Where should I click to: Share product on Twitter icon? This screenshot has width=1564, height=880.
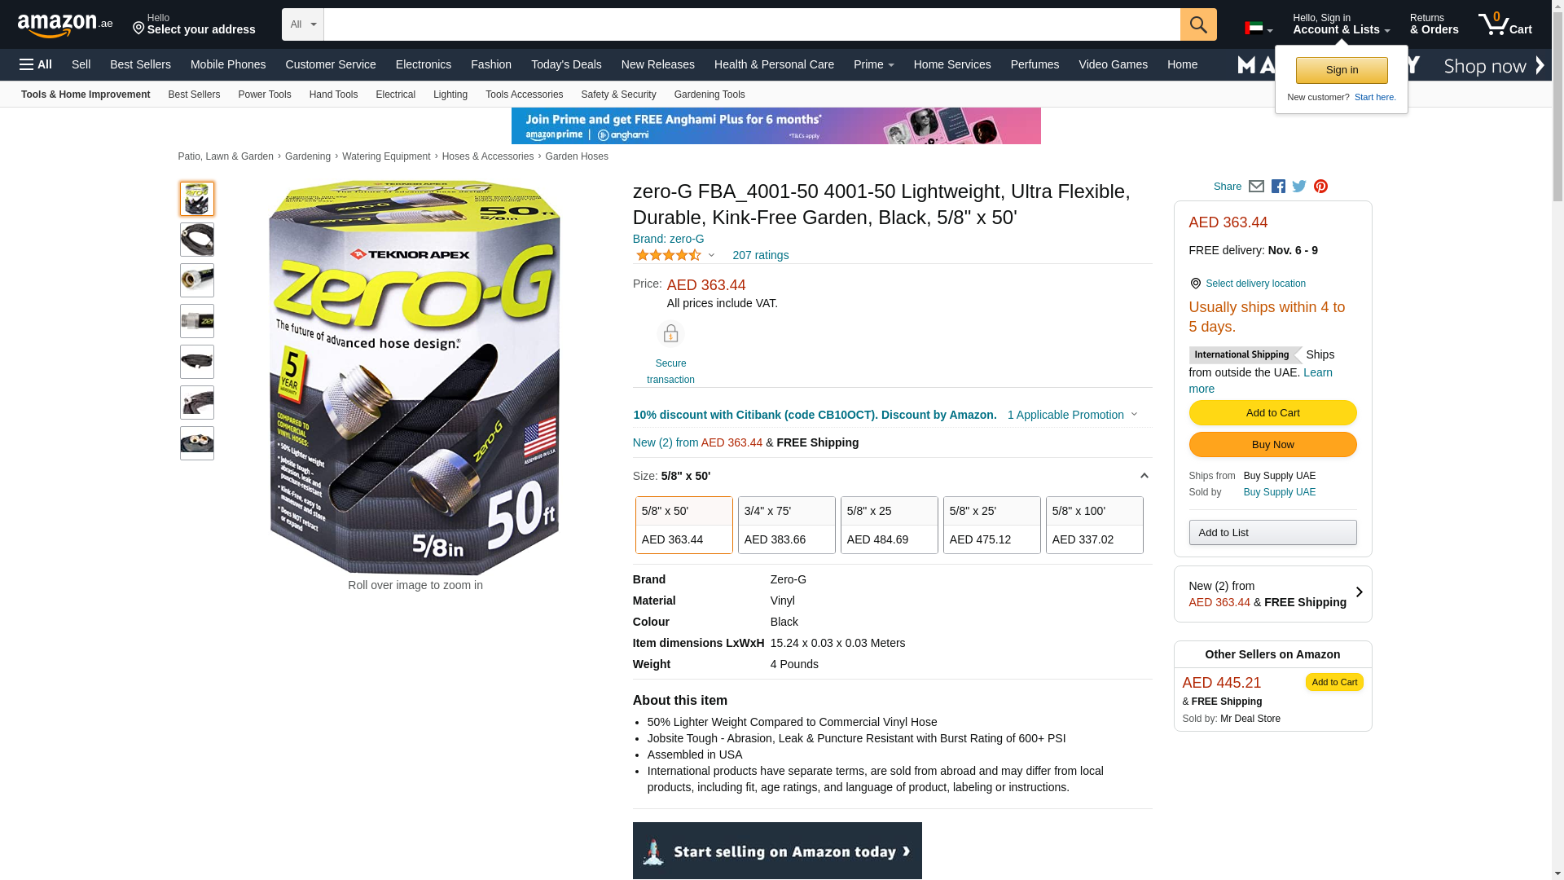tap(1299, 187)
